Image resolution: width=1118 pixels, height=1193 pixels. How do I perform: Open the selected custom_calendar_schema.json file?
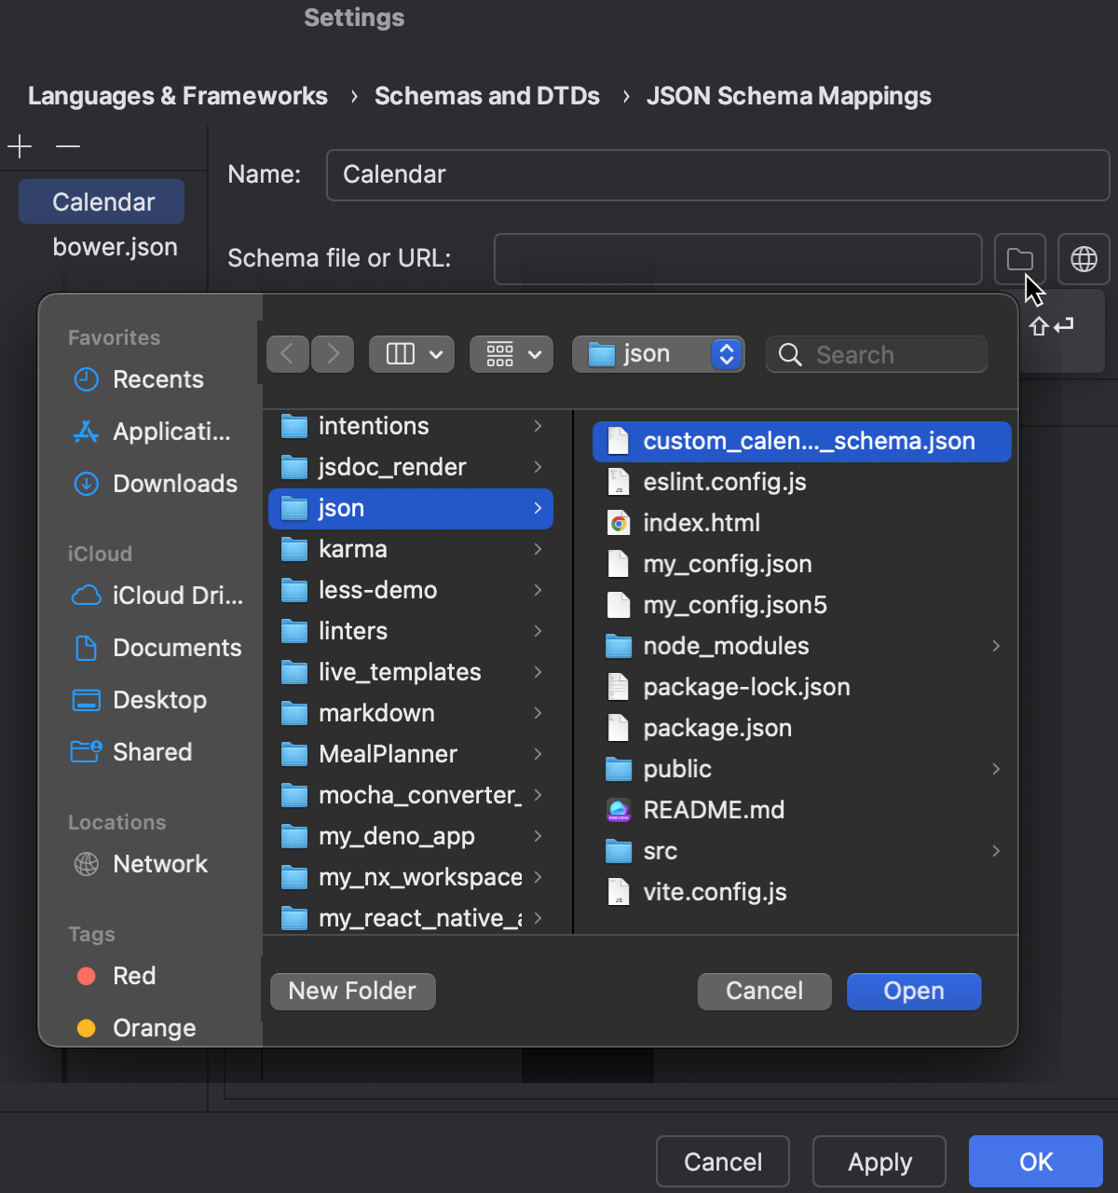912,991
